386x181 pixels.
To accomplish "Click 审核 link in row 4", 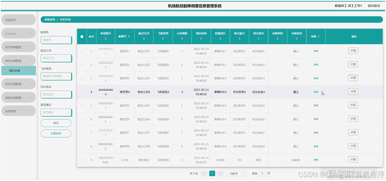I will 316,92.
